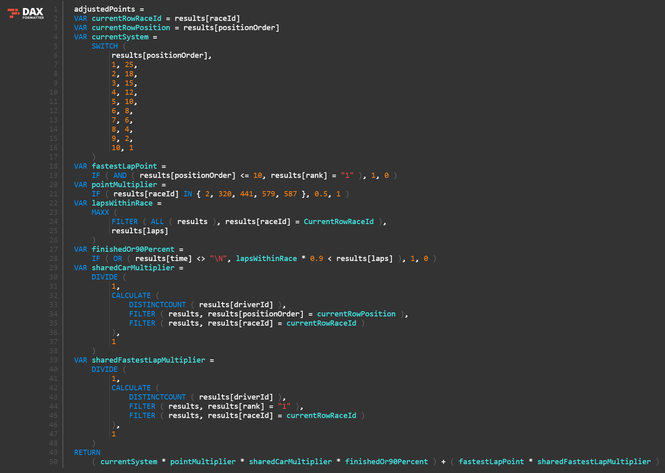
Task: Click line number 1 in the gutter
Action: point(55,9)
